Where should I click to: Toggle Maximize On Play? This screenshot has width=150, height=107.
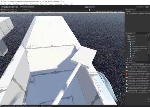coord(101,11)
